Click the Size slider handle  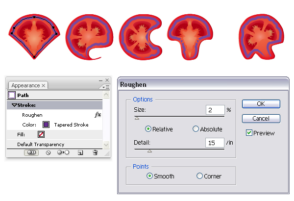(137, 118)
